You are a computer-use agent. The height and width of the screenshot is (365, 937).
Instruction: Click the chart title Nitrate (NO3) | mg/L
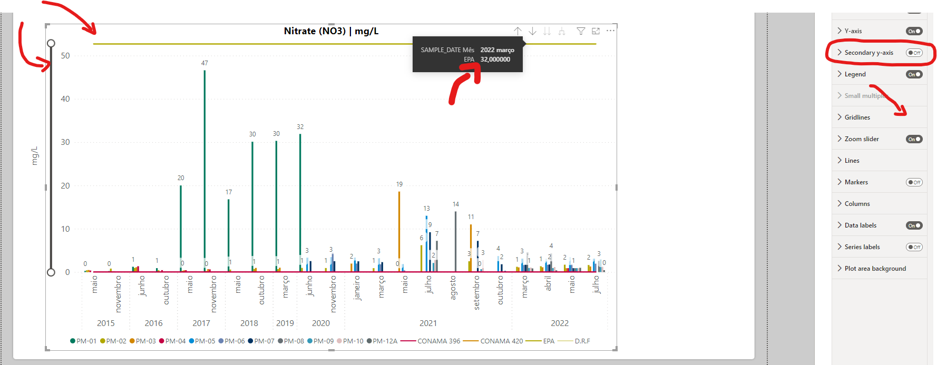point(331,31)
